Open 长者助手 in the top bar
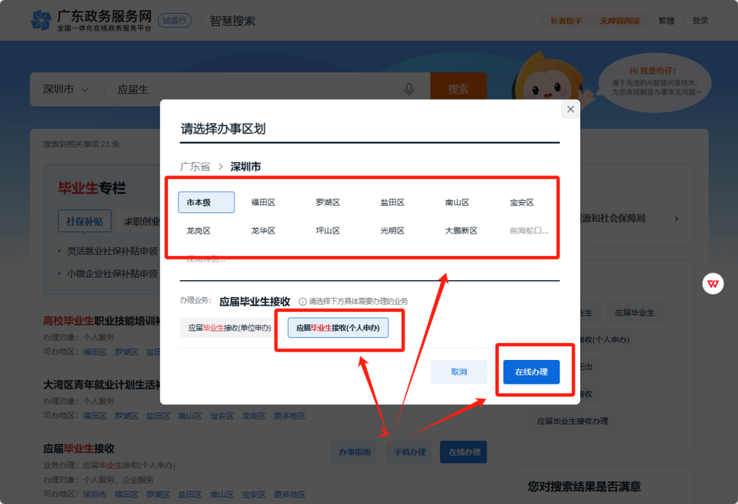The image size is (738, 504). (566, 21)
